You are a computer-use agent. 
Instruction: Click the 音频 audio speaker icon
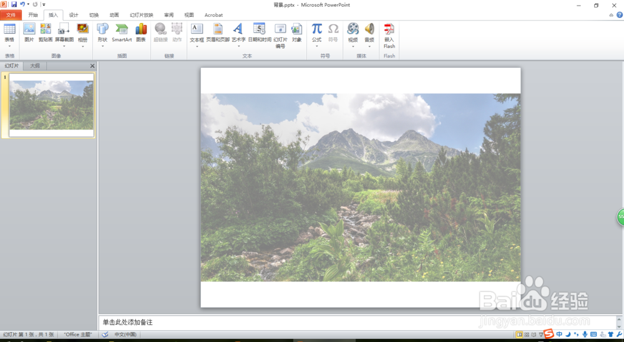(369, 29)
